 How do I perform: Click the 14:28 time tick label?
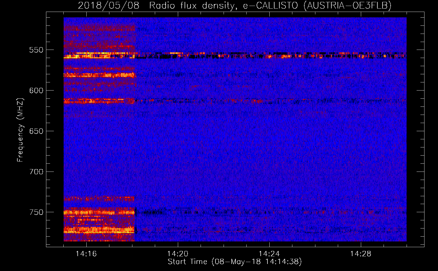[361, 254]
